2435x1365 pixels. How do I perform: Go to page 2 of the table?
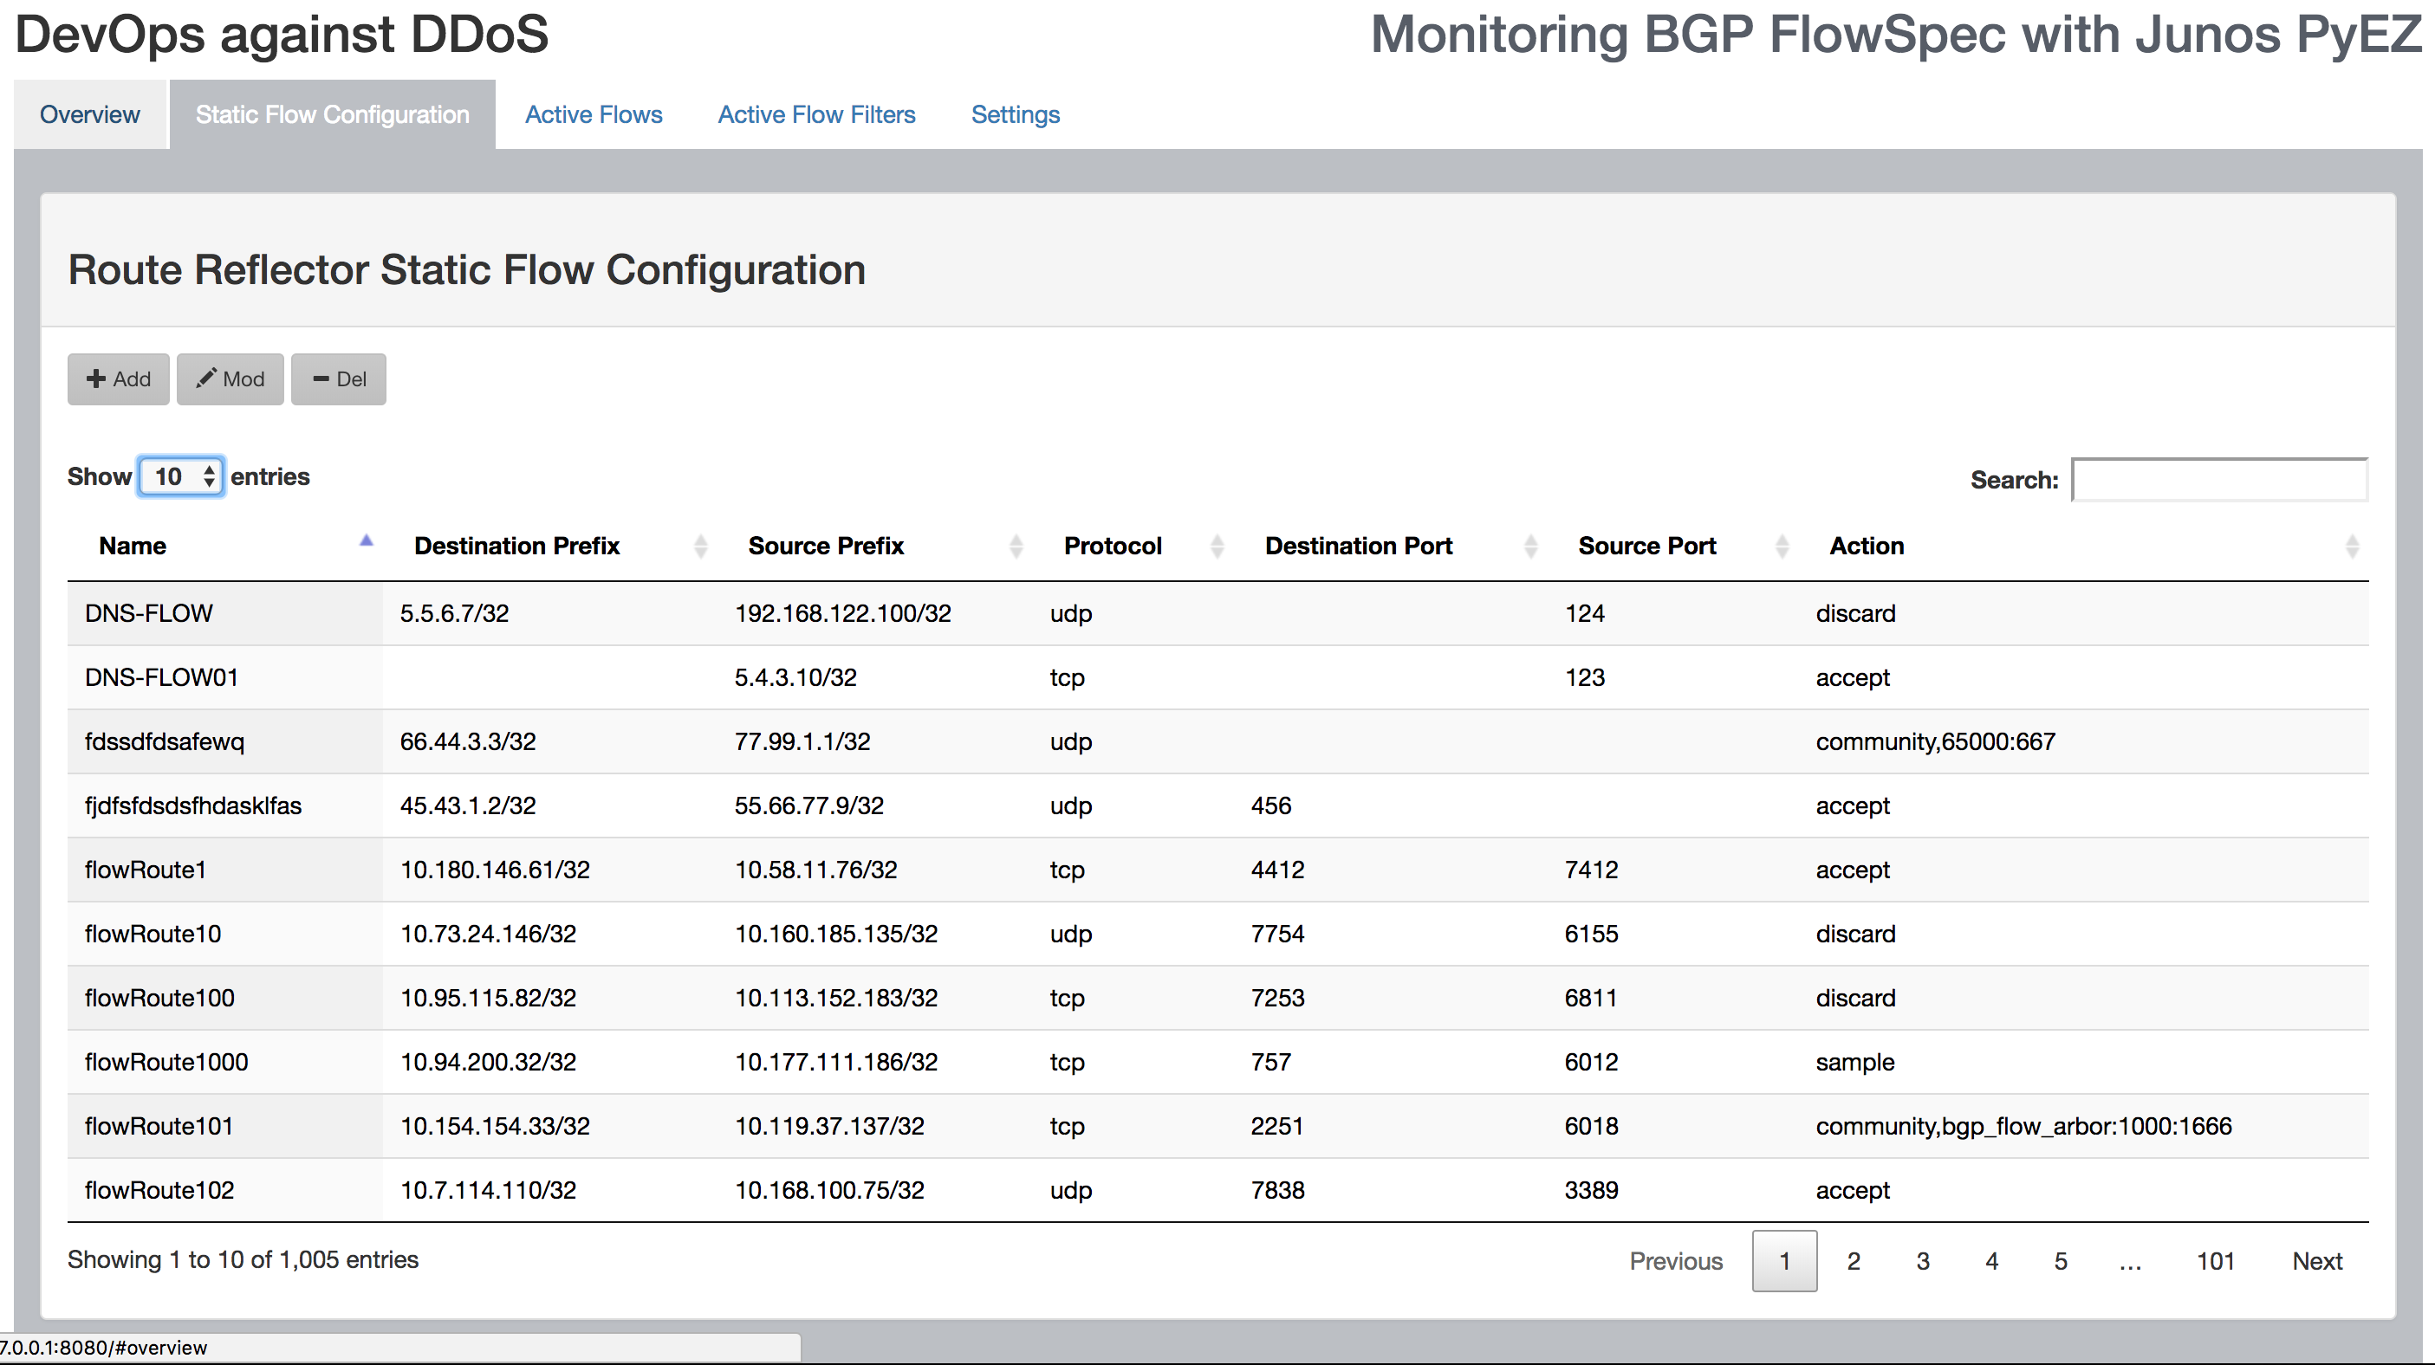point(1853,1261)
